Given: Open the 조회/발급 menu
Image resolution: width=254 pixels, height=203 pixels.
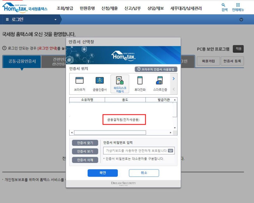Looking at the screenshot, I should [65, 8].
